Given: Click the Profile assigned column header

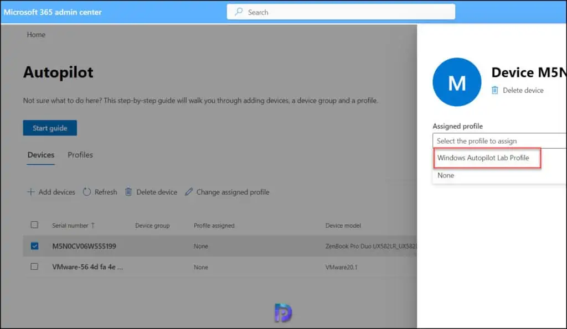Looking at the screenshot, I should point(214,226).
